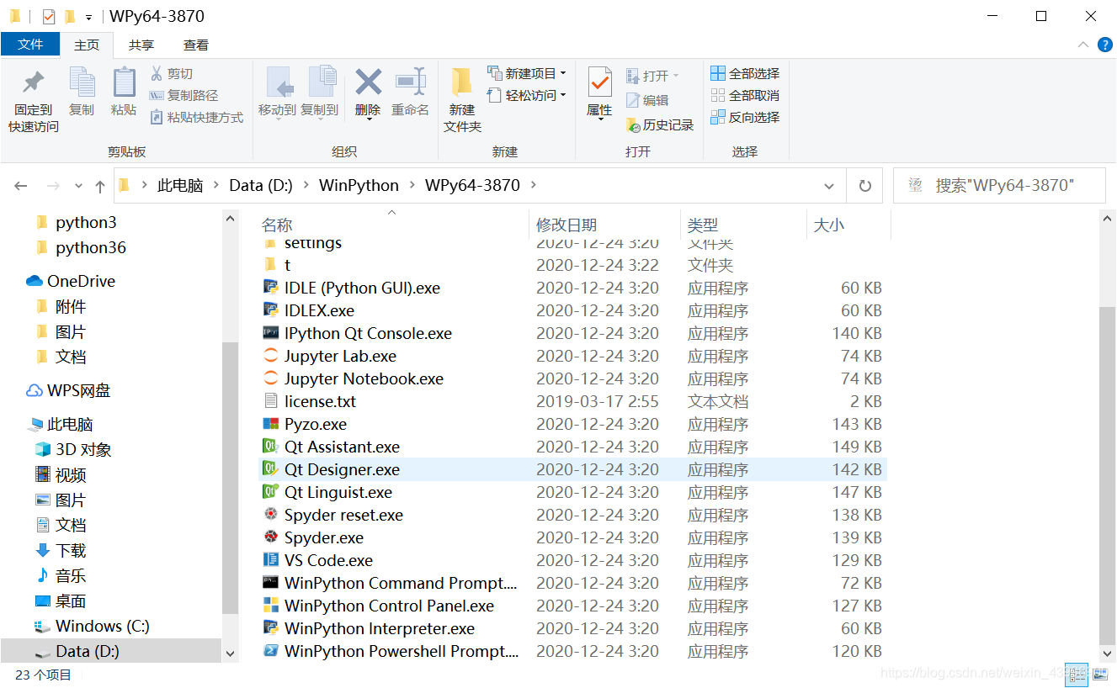1117x688 pixels.
Task: Select Qt Designer.exe
Action: (x=572, y=469)
